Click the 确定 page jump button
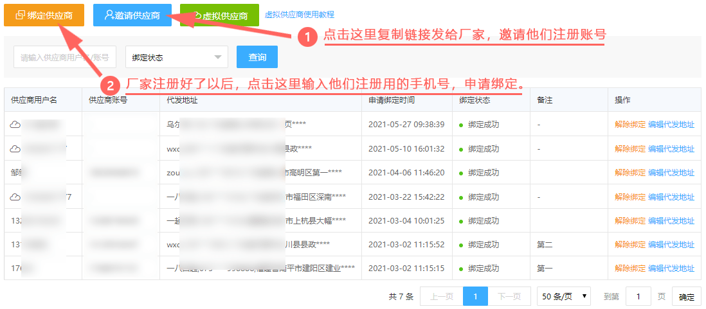 [x=687, y=296]
